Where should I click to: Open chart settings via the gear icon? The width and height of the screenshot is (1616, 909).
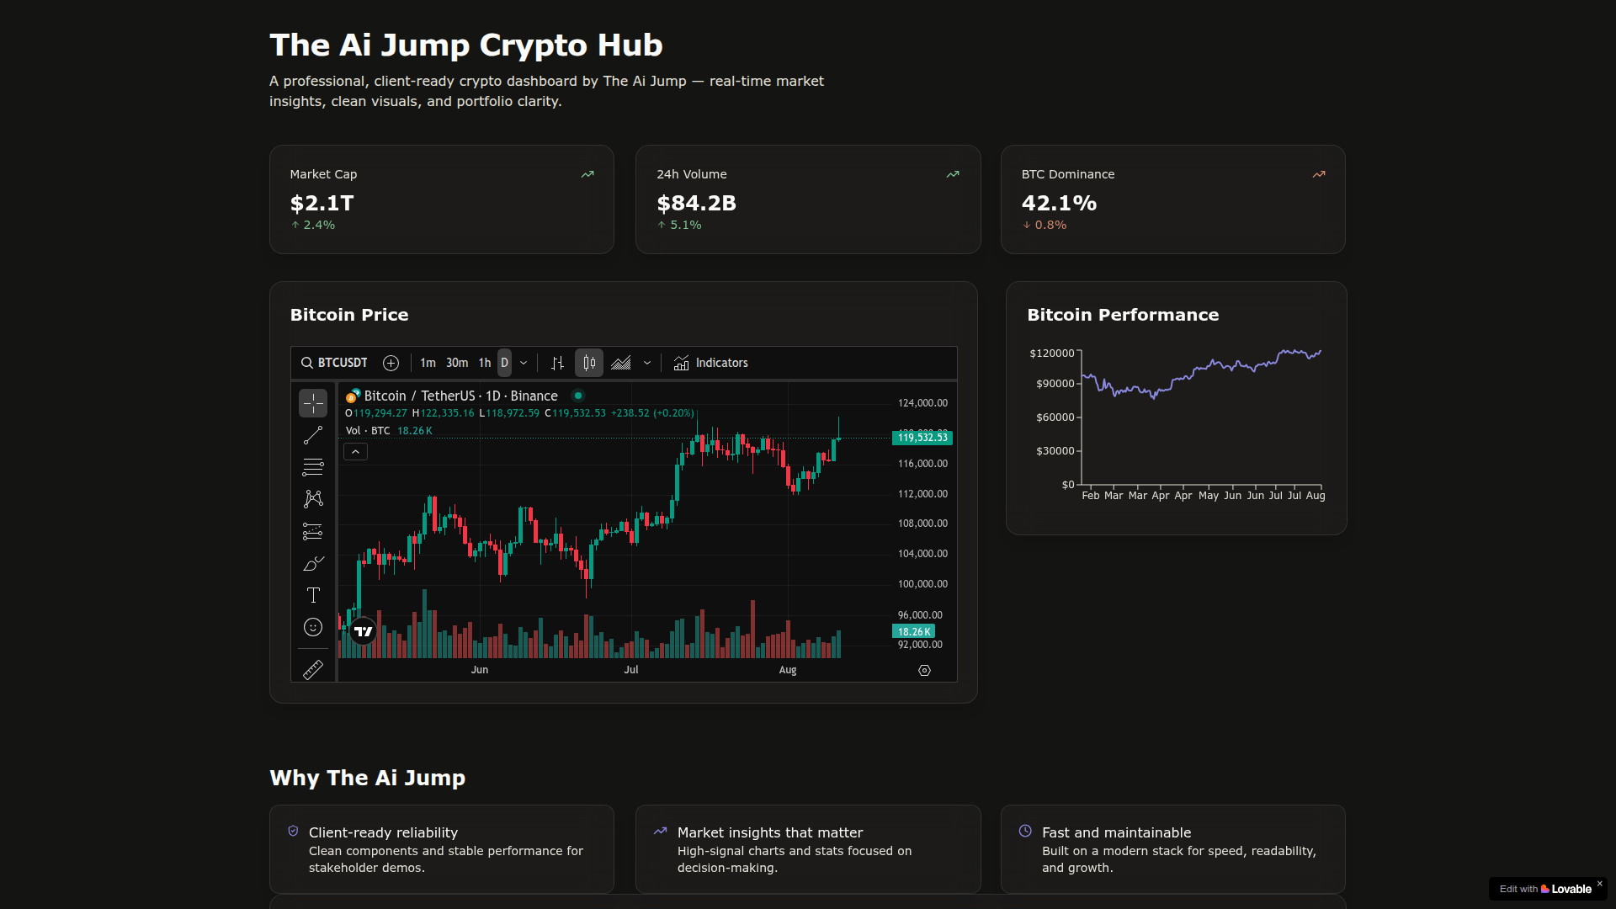(924, 671)
